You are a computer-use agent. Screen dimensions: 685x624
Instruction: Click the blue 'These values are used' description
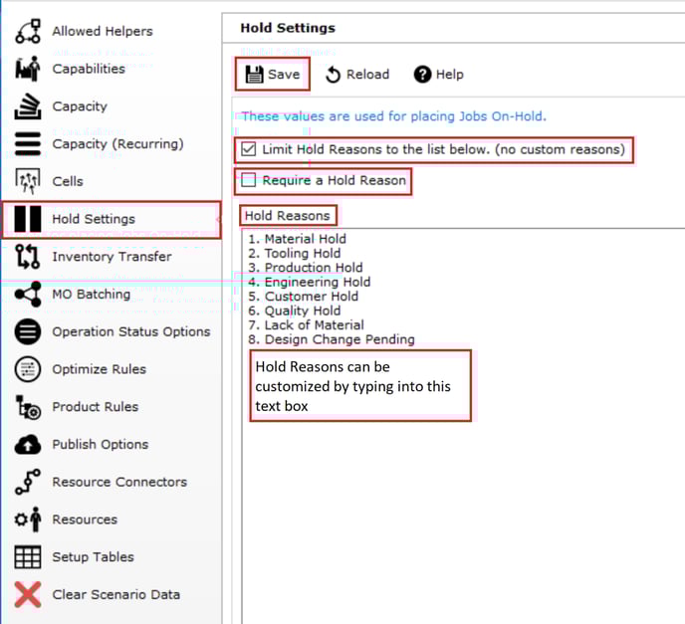(x=394, y=116)
